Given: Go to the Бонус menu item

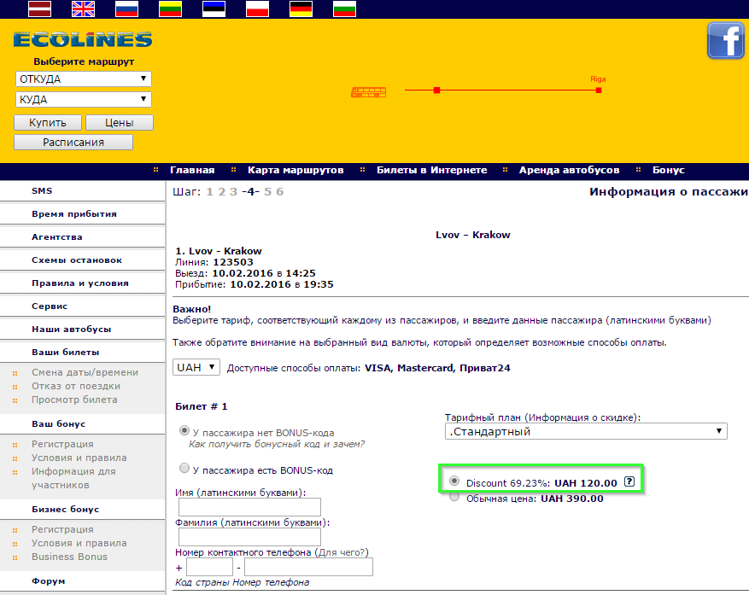Looking at the screenshot, I should coord(668,170).
